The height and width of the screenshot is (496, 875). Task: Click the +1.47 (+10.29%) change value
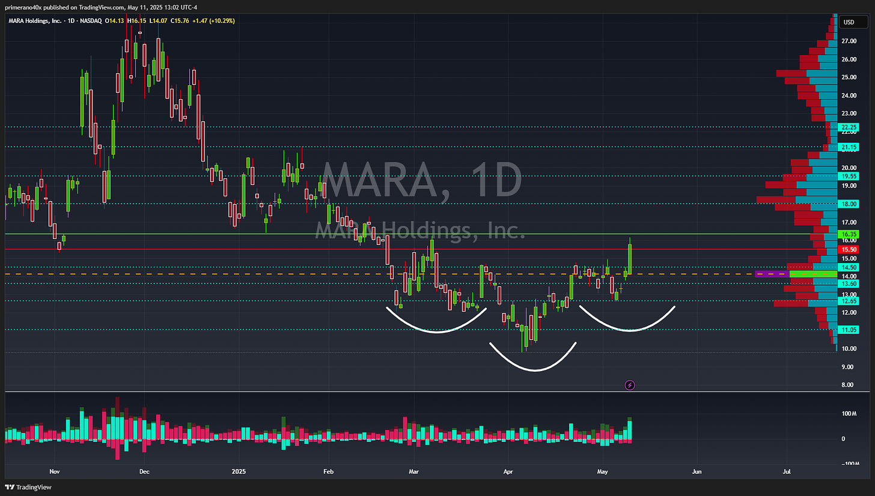pos(215,21)
